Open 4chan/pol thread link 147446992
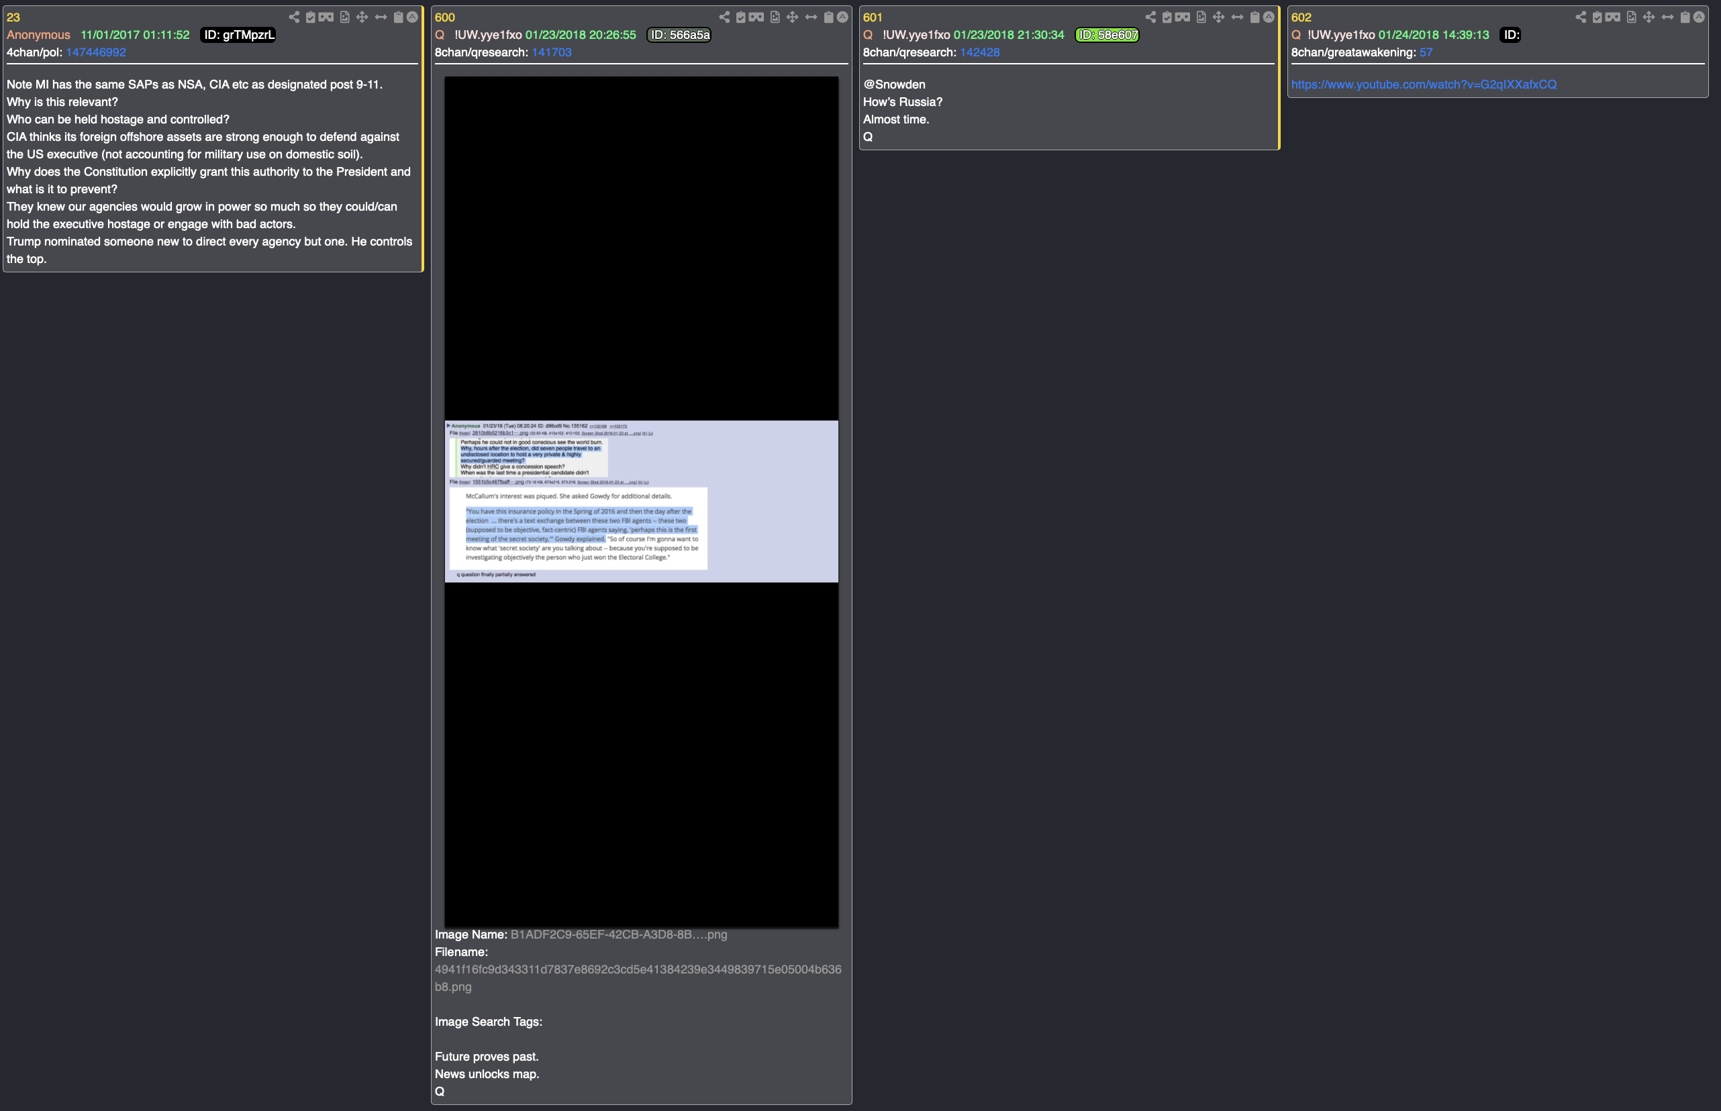Screen dimensions: 1721x1111 (96, 52)
